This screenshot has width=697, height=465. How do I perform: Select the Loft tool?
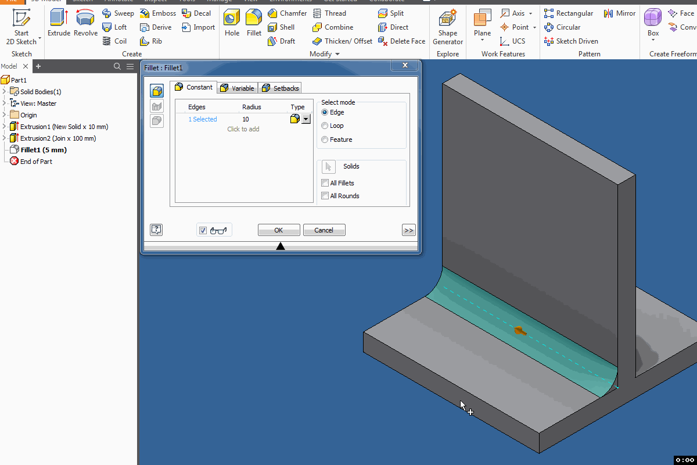tap(116, 27)
